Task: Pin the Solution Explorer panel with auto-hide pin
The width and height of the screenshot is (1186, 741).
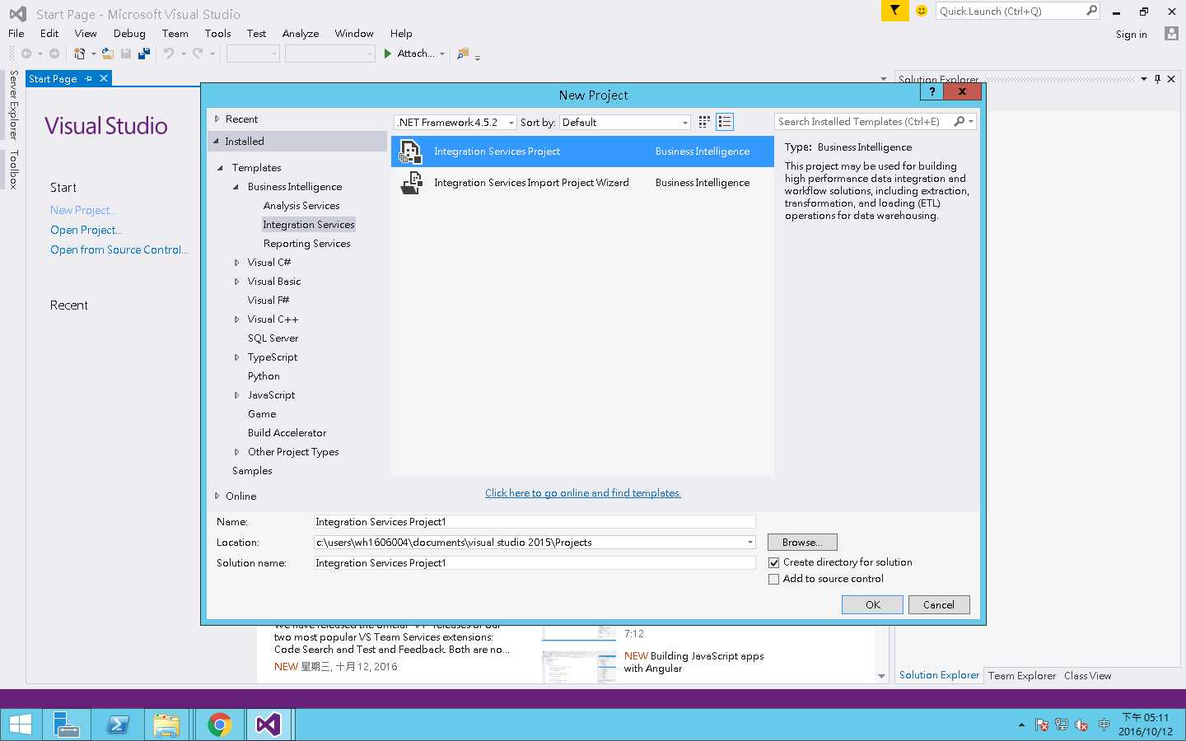Action: (x=1157, y=79)
